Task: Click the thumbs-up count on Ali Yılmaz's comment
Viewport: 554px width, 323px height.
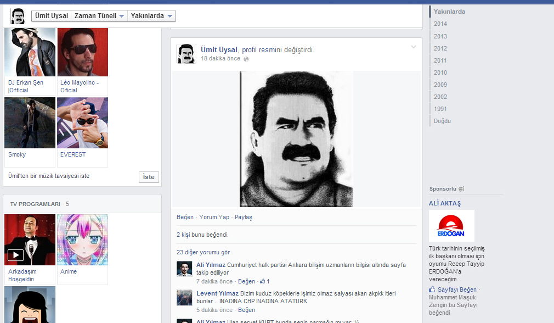Action: click(264, 282)
